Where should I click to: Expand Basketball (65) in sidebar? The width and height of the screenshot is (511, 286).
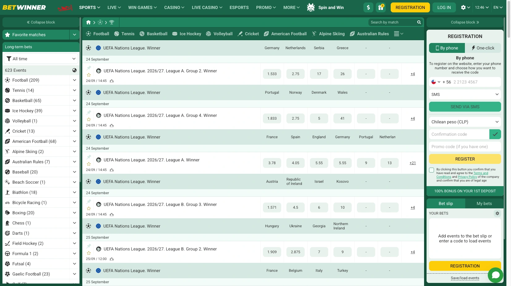pos(74,100)
